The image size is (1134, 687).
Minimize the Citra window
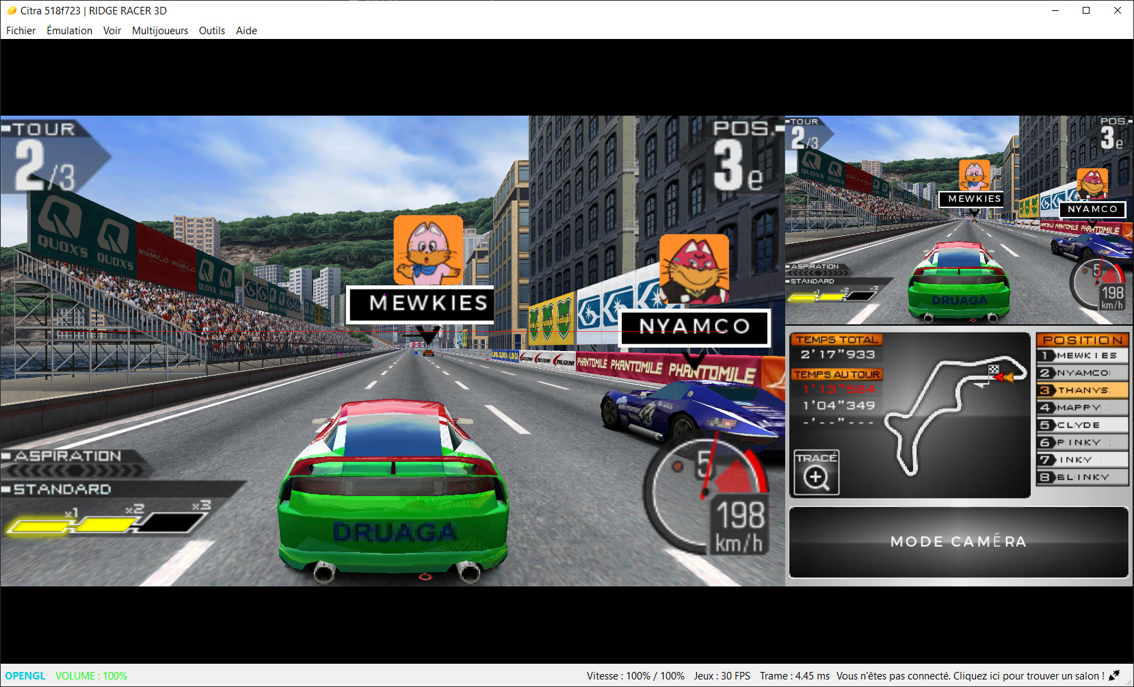pos(1055,10)
